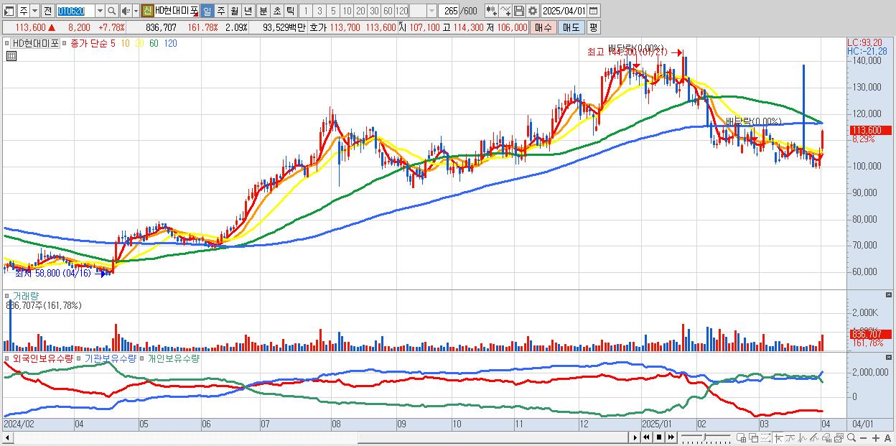Choose interval preset 1
The width and height of the screenshot is (896, 446).
point(306,11)
